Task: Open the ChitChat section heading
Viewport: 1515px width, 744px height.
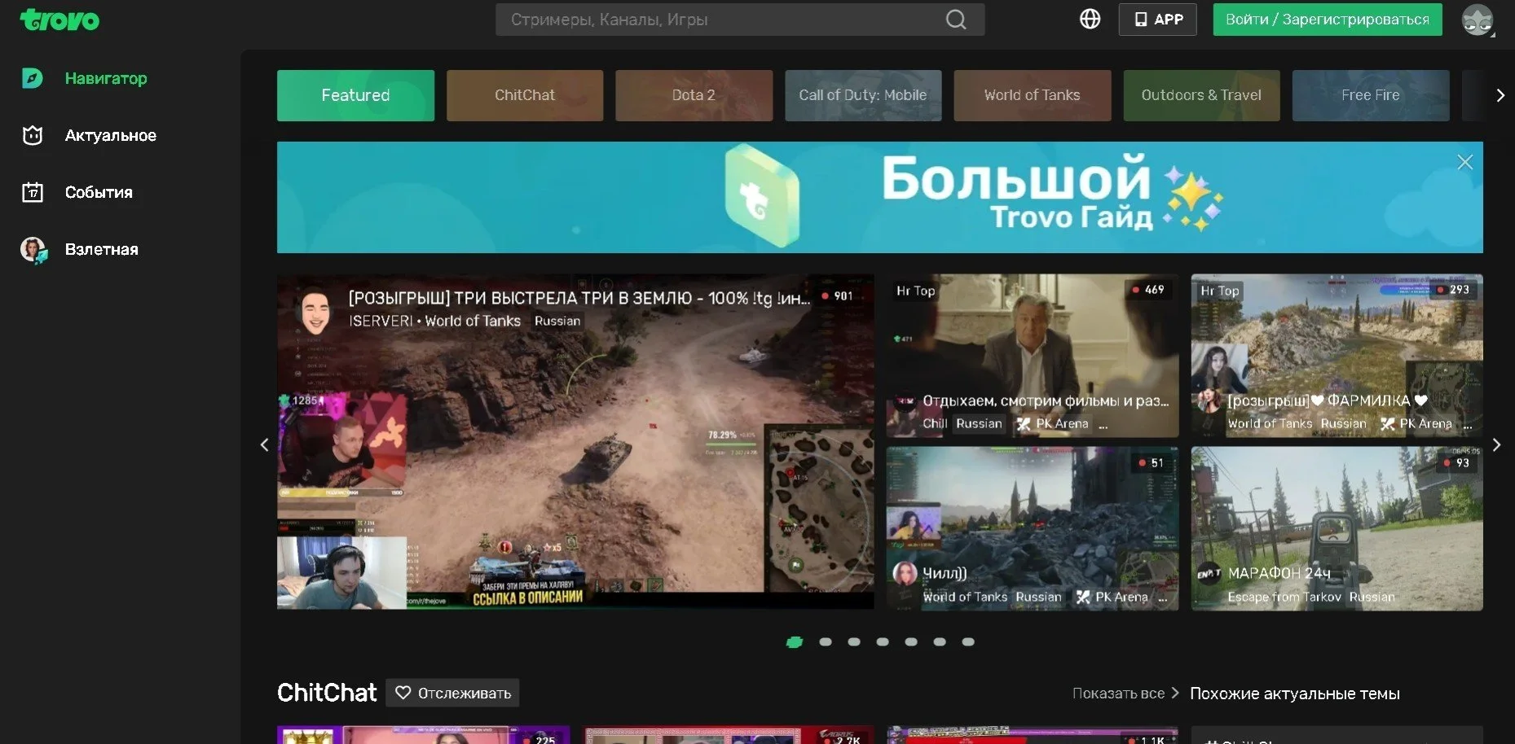Action: (327, 693)
